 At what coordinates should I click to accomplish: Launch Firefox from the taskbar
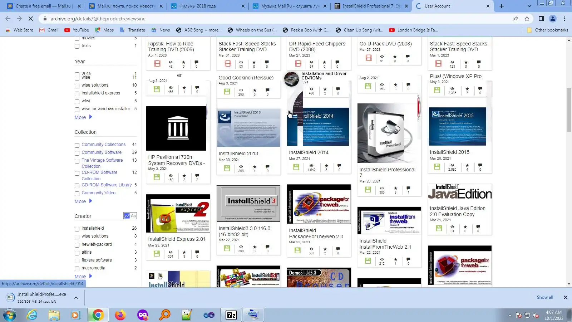pyautogui.click(x=120, y=315)
